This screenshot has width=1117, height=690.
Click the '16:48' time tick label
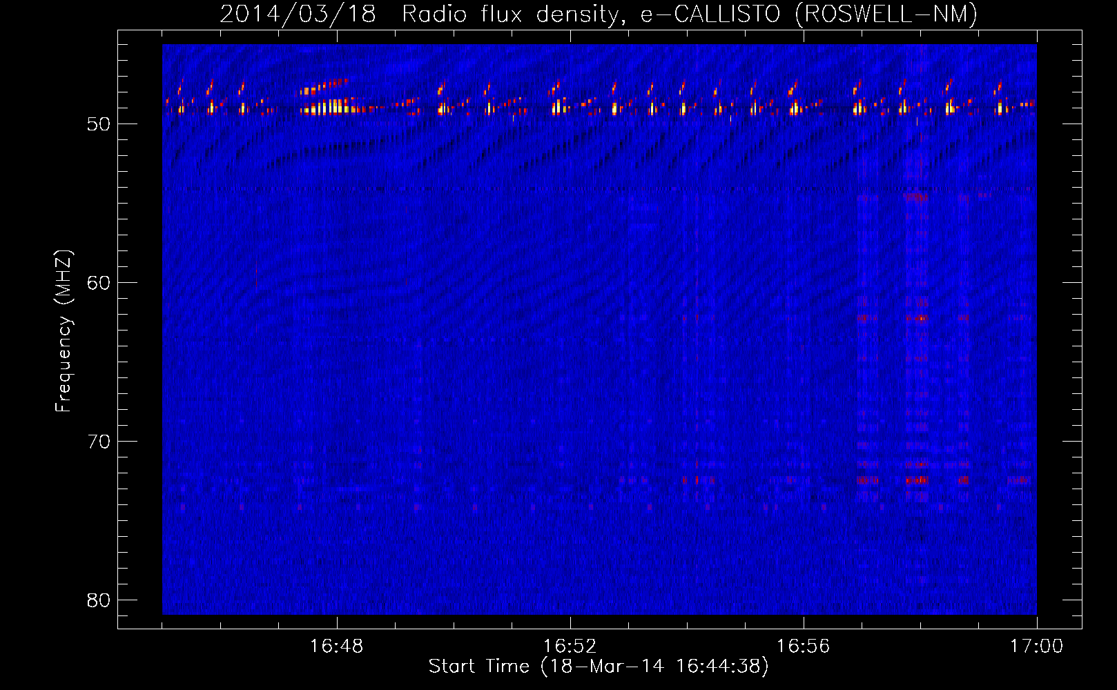tap(336, 647)
